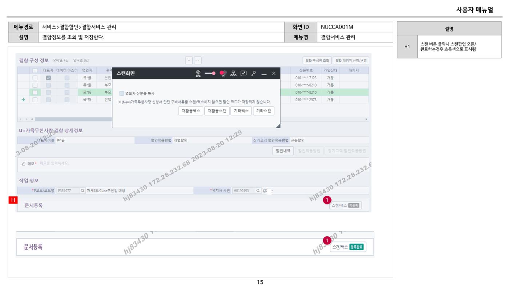Check the row selection box for 옥*하

(x=35, y=99)
